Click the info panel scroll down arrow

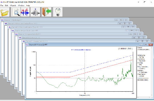(x=152, y=95)
